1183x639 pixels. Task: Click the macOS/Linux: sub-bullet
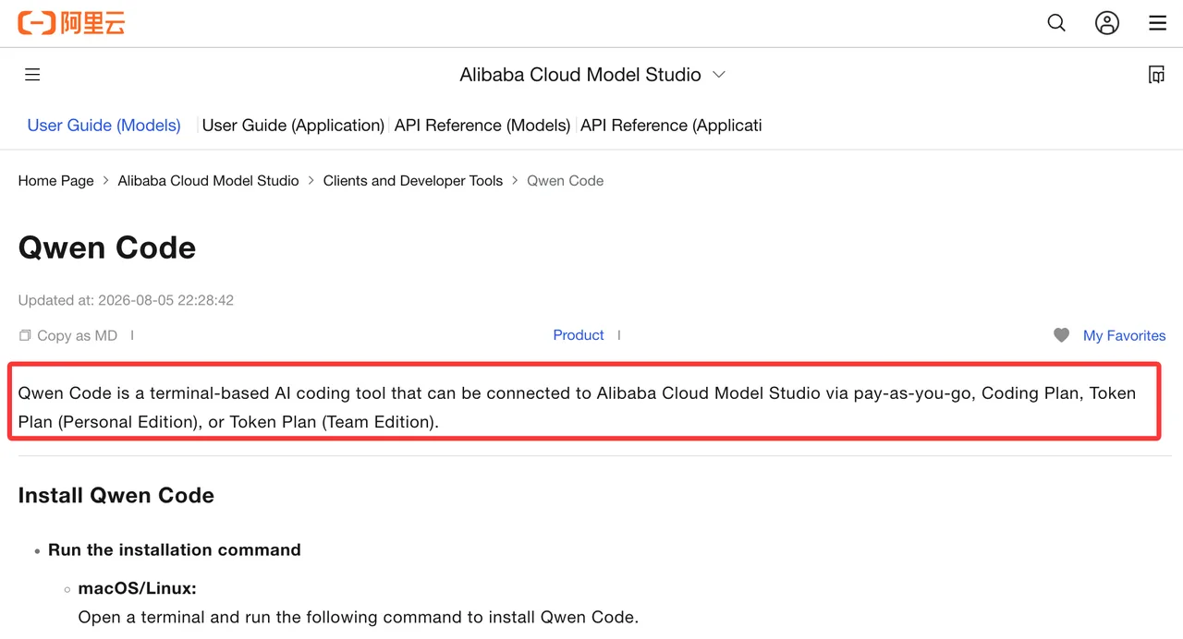pos(137,588)
